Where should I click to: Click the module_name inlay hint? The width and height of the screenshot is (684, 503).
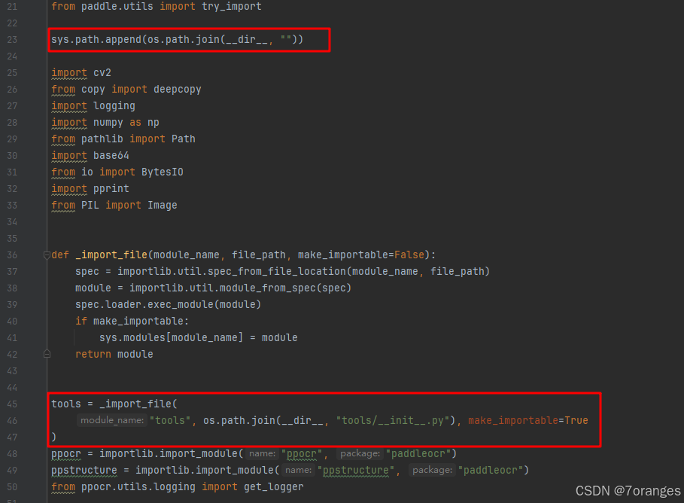click(x=111, y=420)
